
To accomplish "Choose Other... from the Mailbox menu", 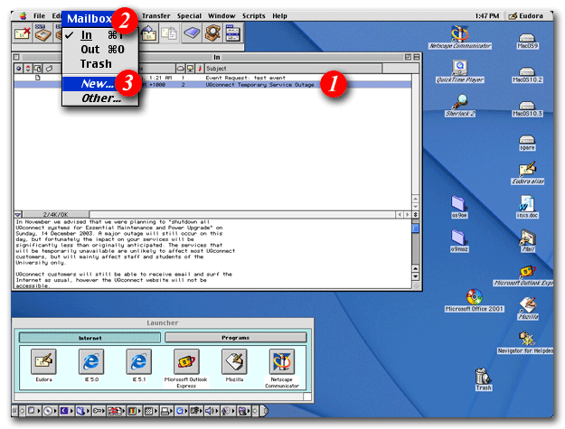I will pyautogui.click(x=101, y=98).
